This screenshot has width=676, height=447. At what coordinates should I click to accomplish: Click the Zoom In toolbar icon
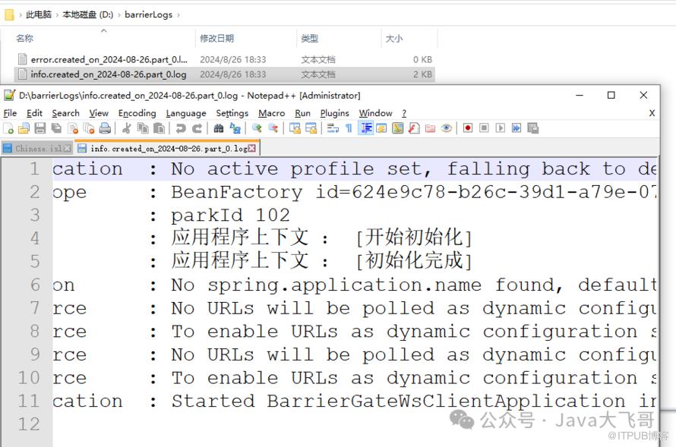(257, 128)
